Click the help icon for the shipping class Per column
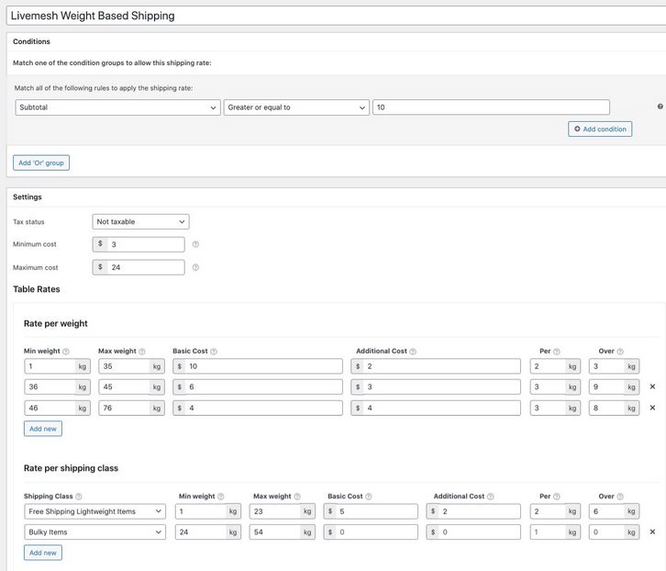 point(557,496)
